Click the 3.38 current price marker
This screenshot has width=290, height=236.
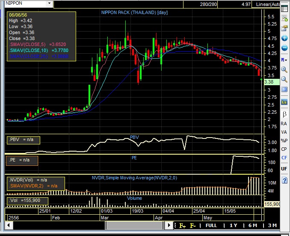tap(272, 82)
